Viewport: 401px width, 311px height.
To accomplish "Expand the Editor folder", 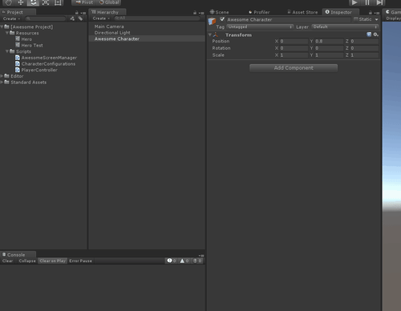I will pos(2,76).
